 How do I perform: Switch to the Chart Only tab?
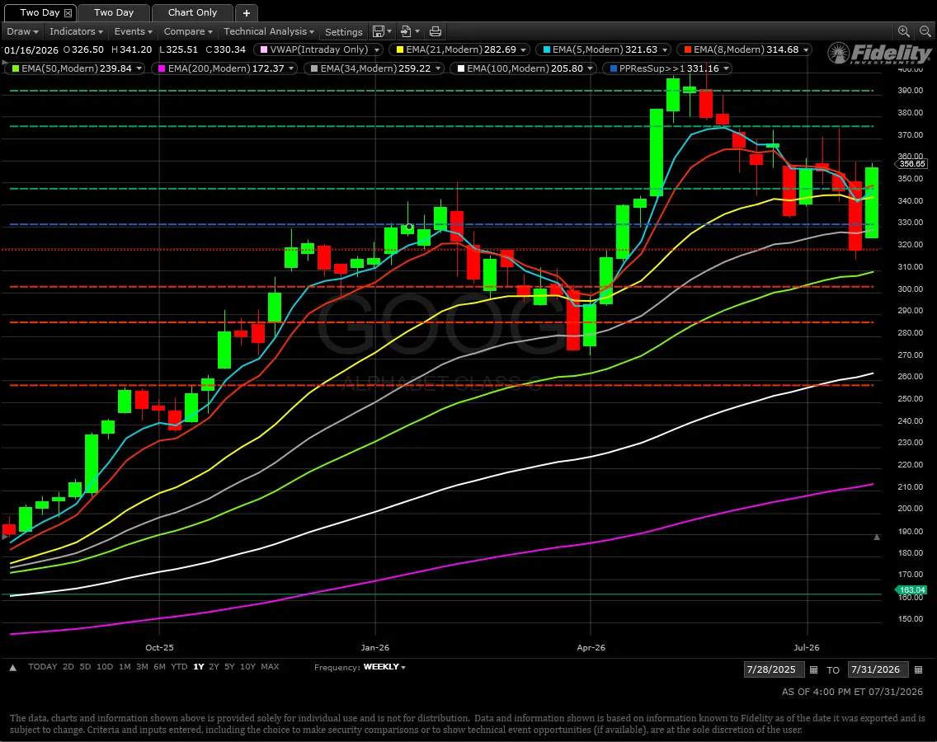[x=192, y=12]
